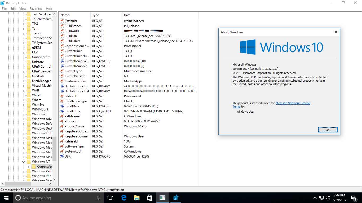Image resolution: width=362 pixels, height=203 pixels.
Task: Select the (Default) value icon
Action: [x=62, y=21]
